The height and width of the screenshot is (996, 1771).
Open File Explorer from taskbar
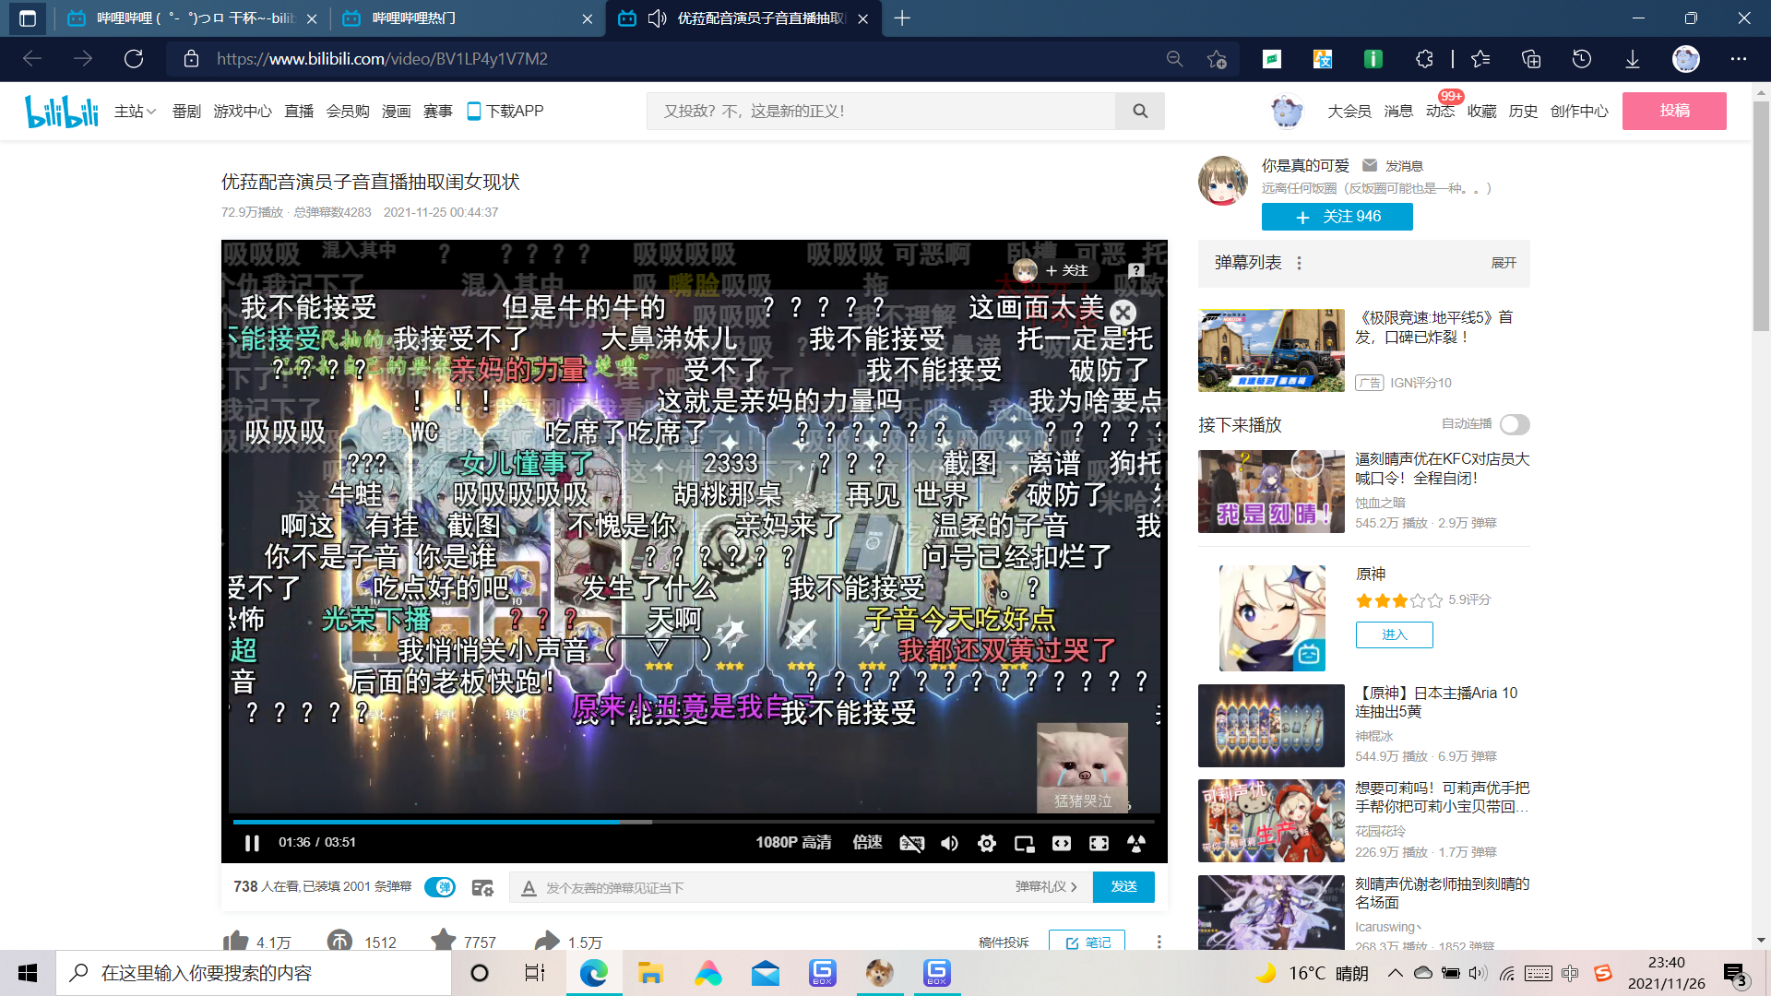click(x=650, y=973)
